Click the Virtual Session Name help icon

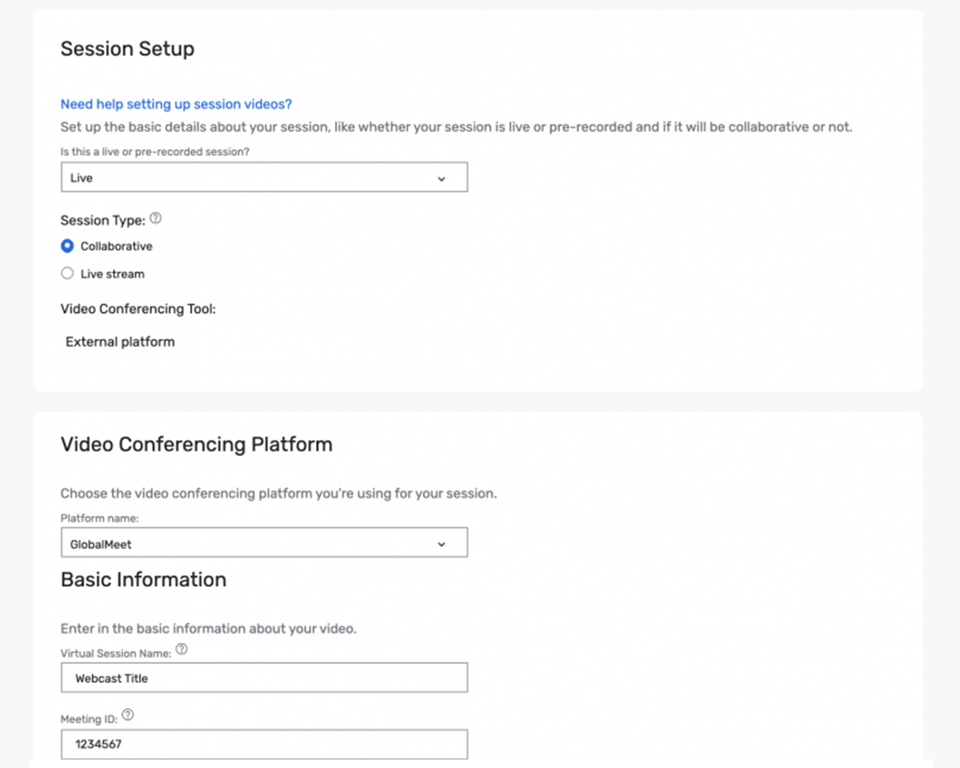click(x=182, y=650)
